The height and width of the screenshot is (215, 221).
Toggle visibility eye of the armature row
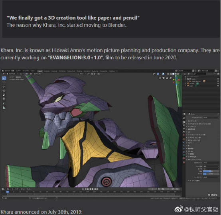(218, 81)
